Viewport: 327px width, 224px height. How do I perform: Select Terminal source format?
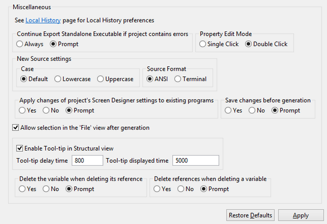pyautogui.click(x=178, y=79)
